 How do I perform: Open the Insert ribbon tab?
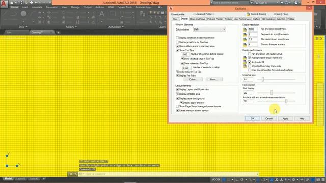pos(25,7)
